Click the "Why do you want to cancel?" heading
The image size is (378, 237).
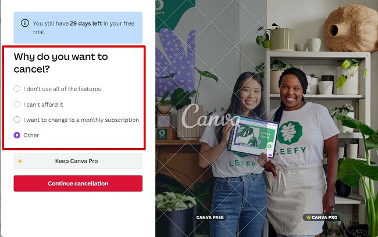60,63
